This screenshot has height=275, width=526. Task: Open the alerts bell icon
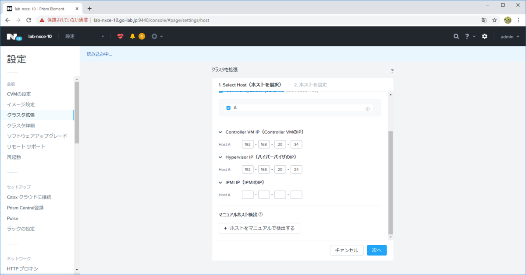pos(132,36)
